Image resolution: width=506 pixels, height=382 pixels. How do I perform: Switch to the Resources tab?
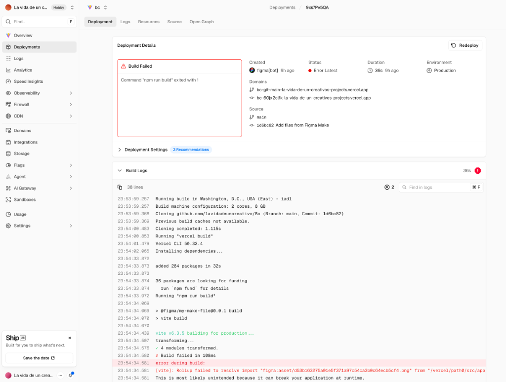coord(149,22)
